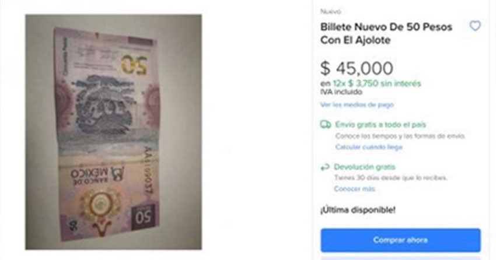Add listing to favorites with heart icon
The height and width of the screenshot is (260, 496).
coord(475,26)
